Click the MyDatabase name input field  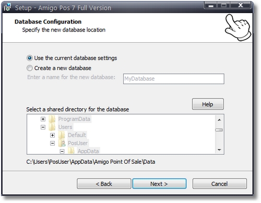point(174,79)
